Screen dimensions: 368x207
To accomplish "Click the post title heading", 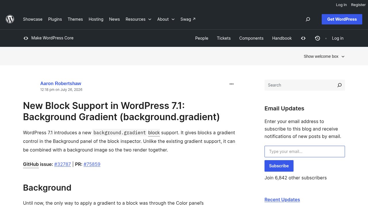I will point(121,111).
